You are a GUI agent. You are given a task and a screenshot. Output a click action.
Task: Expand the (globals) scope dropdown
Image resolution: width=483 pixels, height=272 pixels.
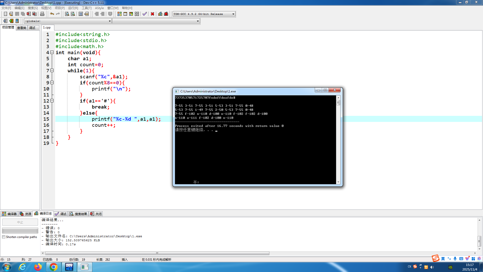click(110, 21)
